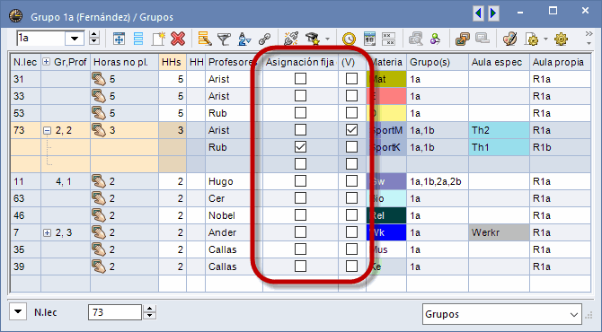Click the plug disconnect icon

291,39
